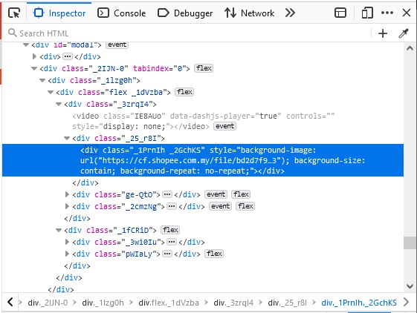Click event badge on _2cmzNg div

pos(220,206)
